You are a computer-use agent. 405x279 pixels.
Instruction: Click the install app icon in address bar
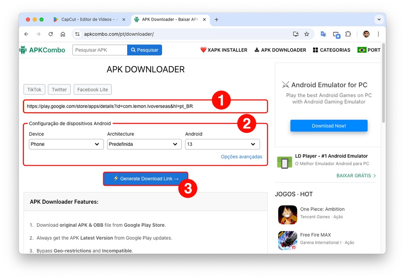click(x=296, y=34)
